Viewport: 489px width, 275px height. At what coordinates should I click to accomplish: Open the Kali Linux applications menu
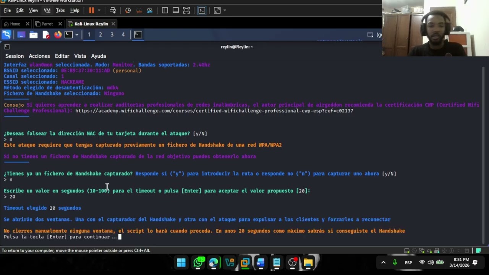pos(6,35)
